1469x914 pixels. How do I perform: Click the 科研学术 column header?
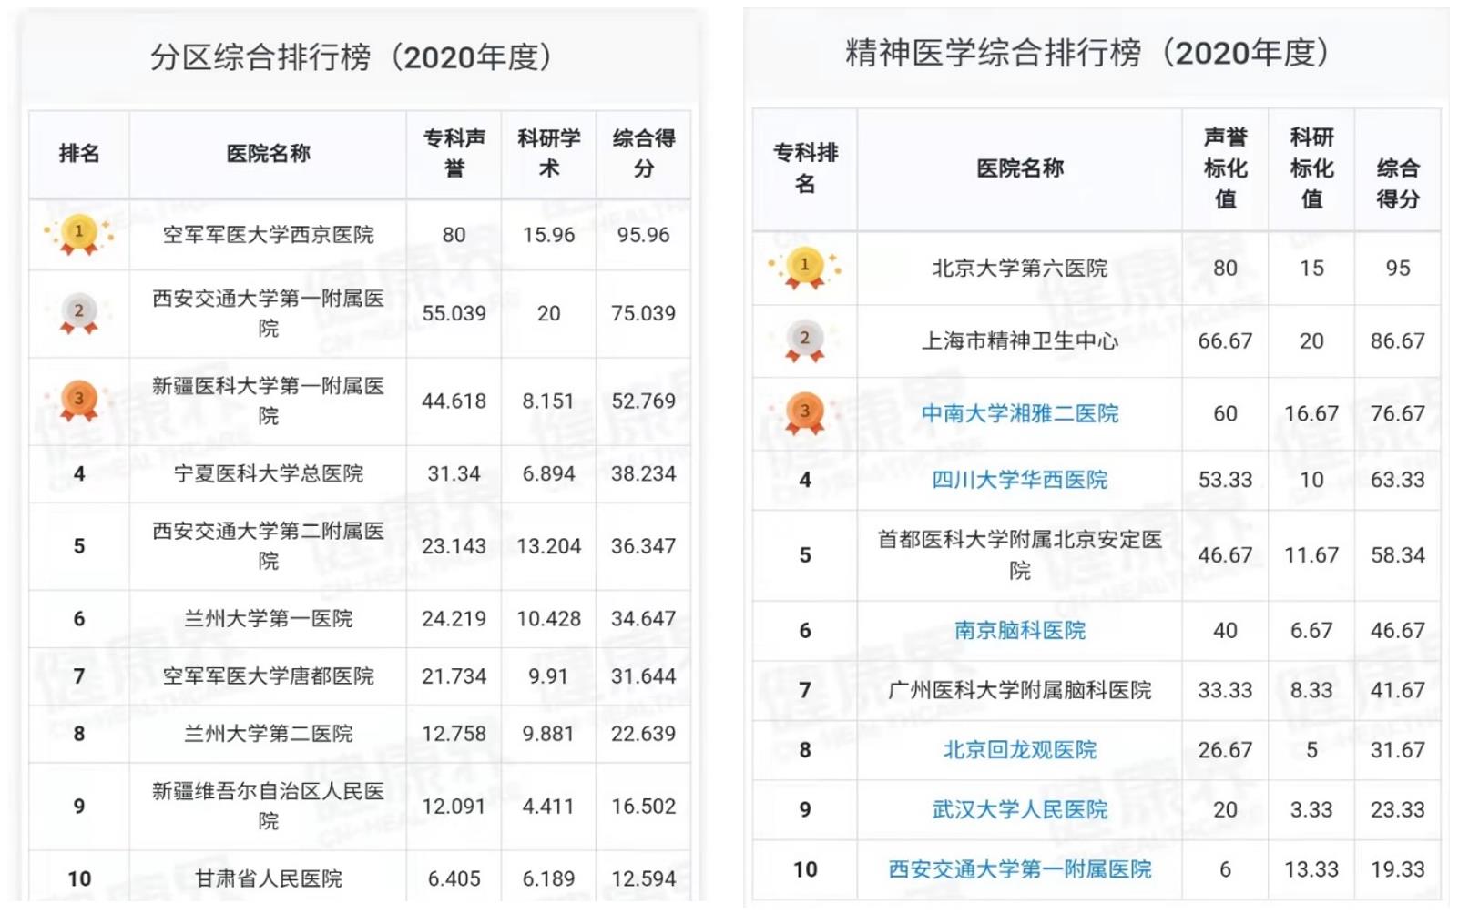click(x=549, y=154)
